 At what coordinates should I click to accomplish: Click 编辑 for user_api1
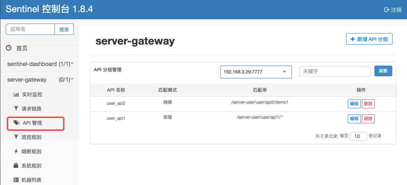(x=354, y=119)
